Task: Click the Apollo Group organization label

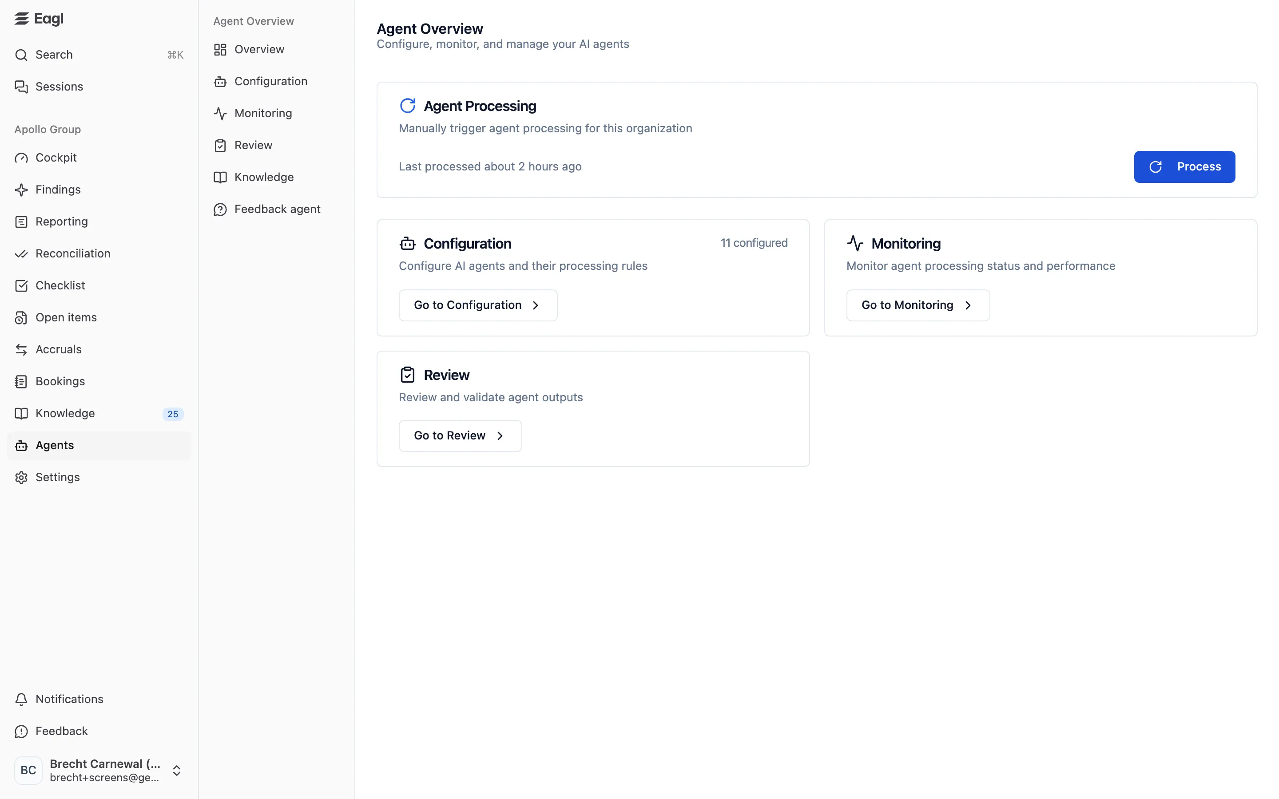Action: pyautogui.click(x=48, y=130)
